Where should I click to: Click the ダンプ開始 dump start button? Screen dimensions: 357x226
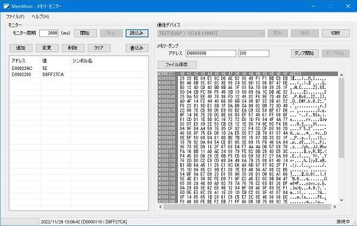(x=305, y=53)
